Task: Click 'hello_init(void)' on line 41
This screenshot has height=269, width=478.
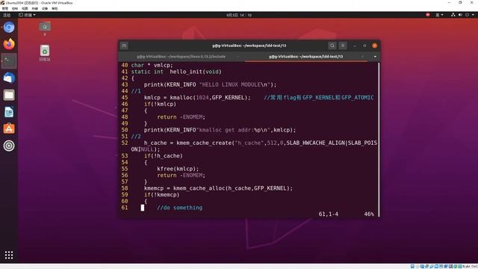Action: (x=196, y=72)
